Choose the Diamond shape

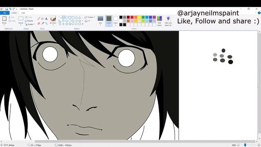pos(64,21)
